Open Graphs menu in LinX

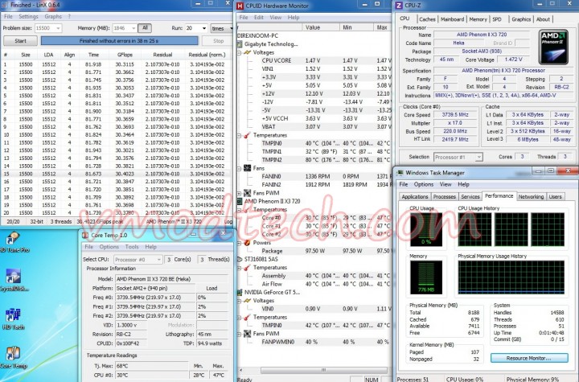click(53, 17)
